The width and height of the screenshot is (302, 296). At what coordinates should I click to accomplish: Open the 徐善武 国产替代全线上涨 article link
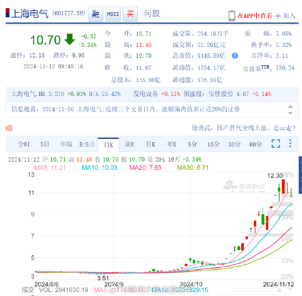point(243,128)
